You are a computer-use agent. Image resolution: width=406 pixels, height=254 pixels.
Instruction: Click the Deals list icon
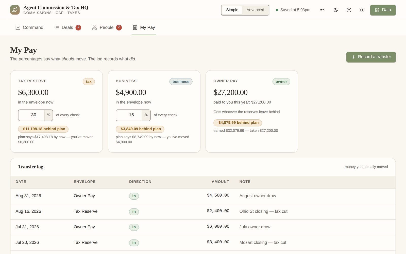(x=57, y=28)
